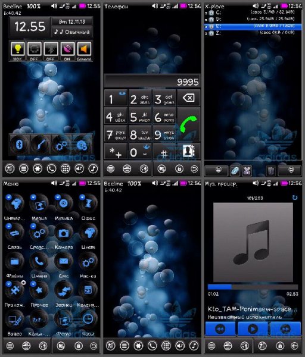Tap dialer key 9 wxyz

(164, 134)
